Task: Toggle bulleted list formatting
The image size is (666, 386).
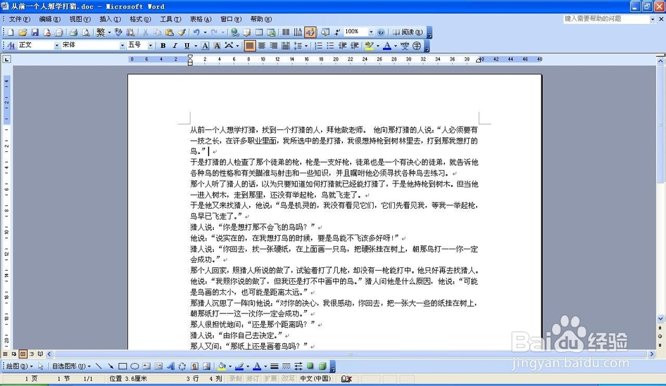Action: 330,45
